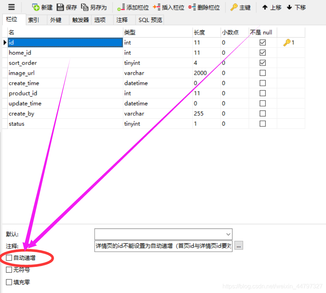Click the row indicator arrow beside id
Screen dimensions: 326x293
coord(5,43)
